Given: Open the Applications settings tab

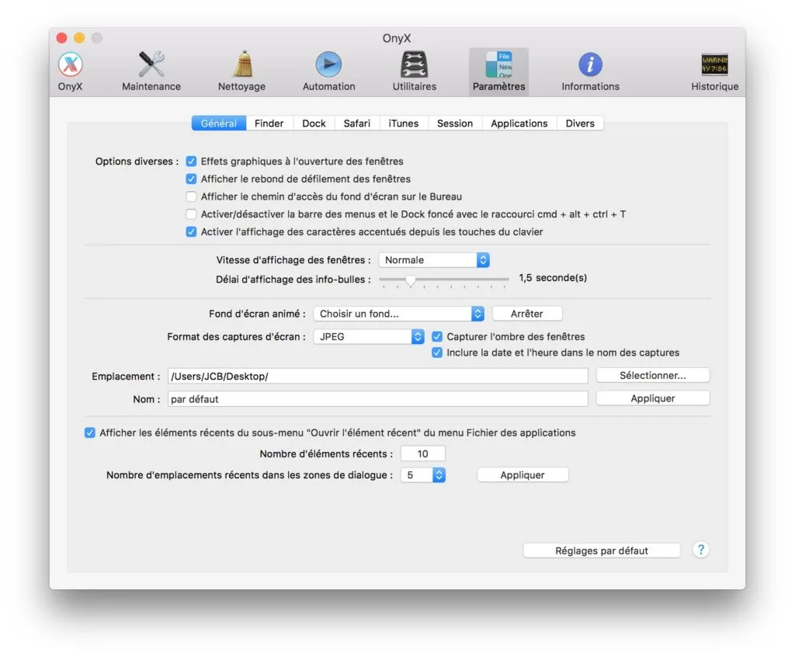Looking at the screenshot, I should (x=519, y=123).
